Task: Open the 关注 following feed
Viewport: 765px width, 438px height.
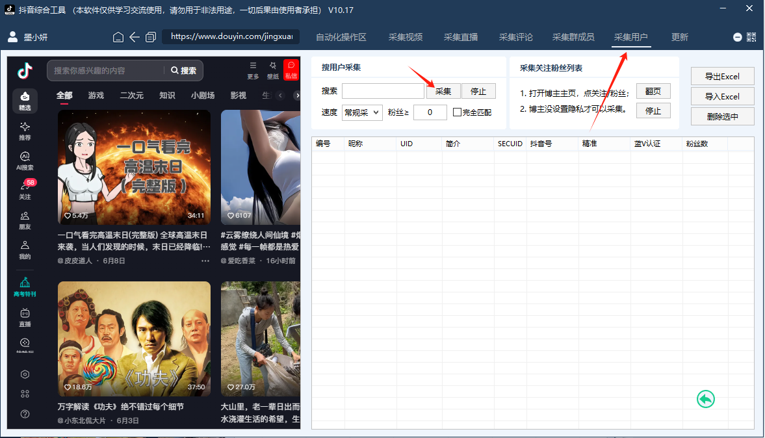Action: pos(25,190)
